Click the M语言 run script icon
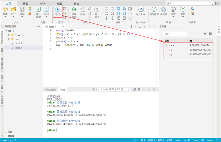The image size is (221, 142). [192, 9]
